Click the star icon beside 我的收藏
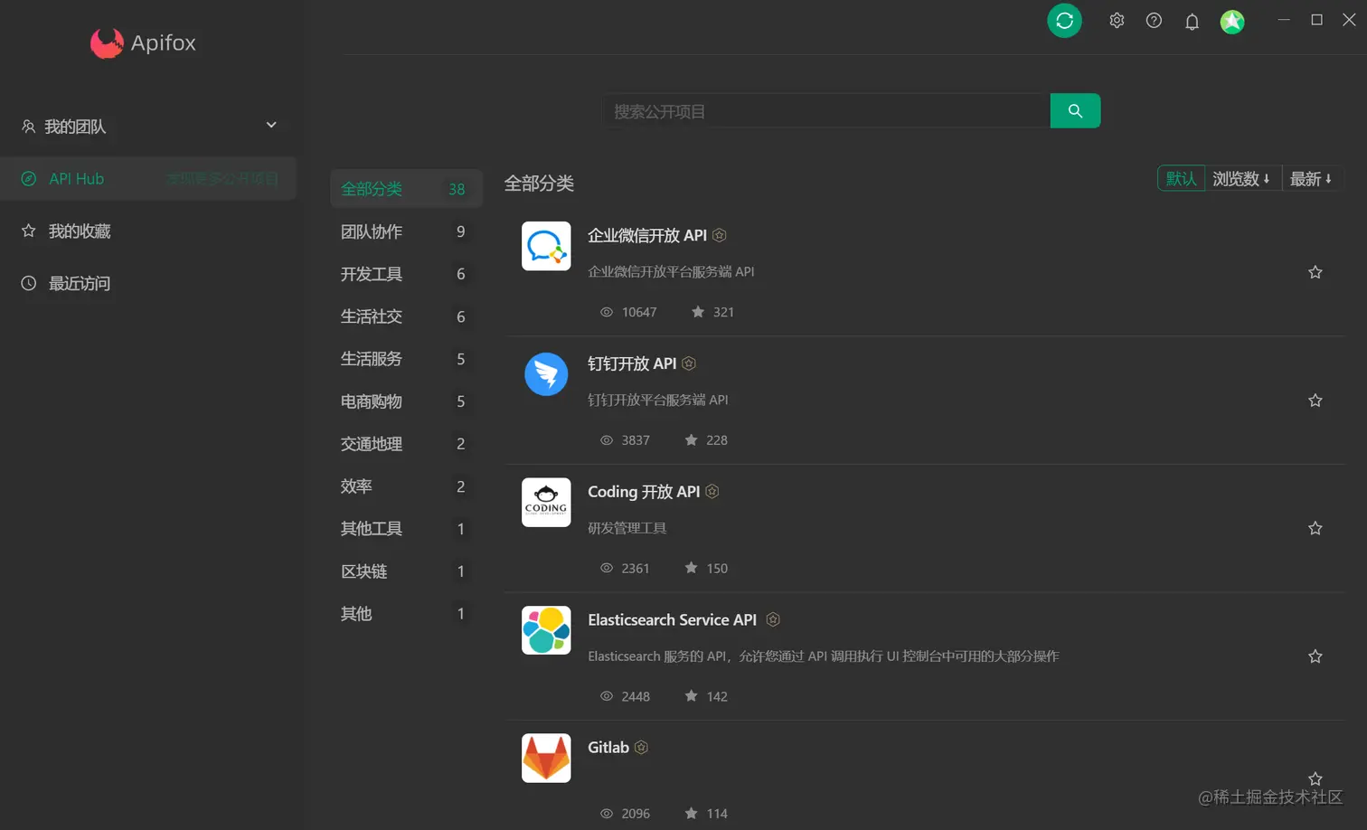Viewport: 1367px width, 830px height. [29, 231]
